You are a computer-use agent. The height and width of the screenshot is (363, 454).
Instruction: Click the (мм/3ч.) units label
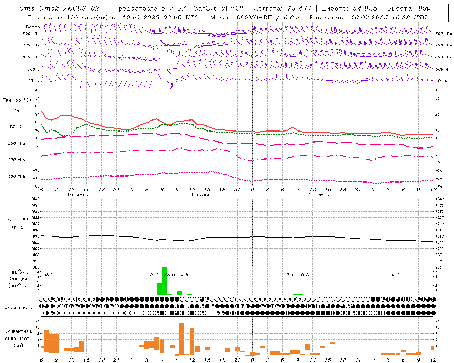(18, 272)
